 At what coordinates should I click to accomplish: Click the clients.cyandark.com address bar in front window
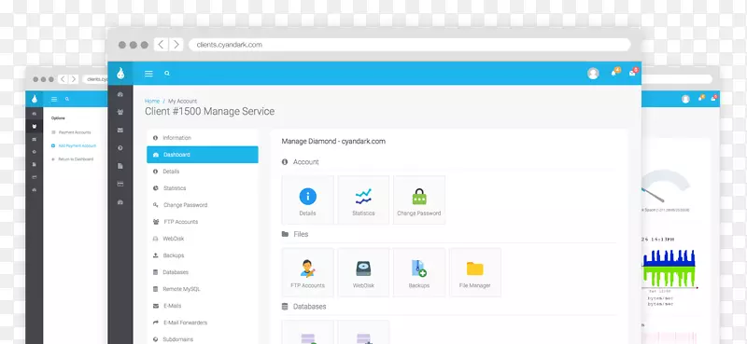[410, 45]
